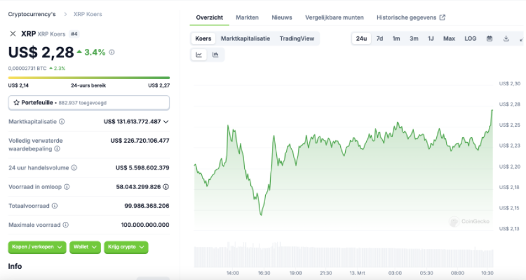Open the Krijg crypto dropdown

click(126, 247)
